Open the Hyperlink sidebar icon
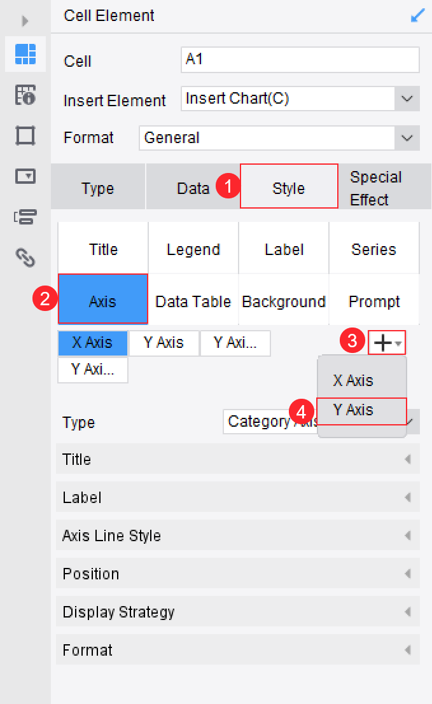Image resolution: width=432 pixels, height=704 pixels. point(25,258)
